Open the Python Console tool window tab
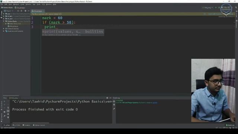238x134 pixels. click(x=39, y=125)
